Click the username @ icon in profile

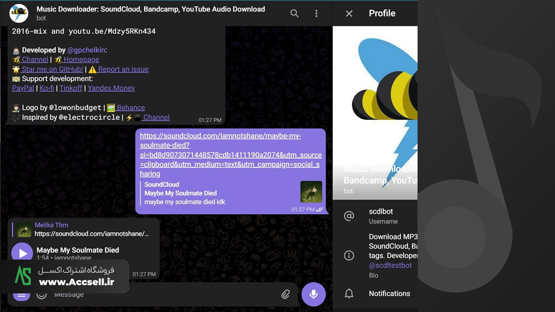pyautogui.click(x=349, y=216)
